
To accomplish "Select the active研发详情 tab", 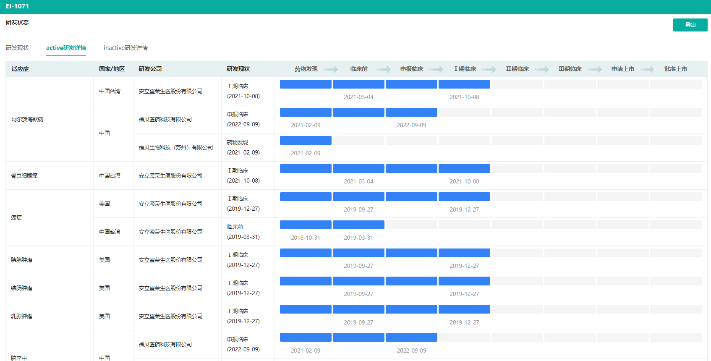I will tap(66, 48).
